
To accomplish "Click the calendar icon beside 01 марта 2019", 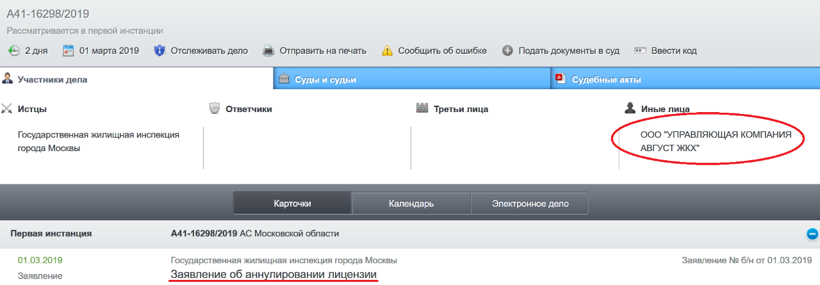I will click(69, 51).
